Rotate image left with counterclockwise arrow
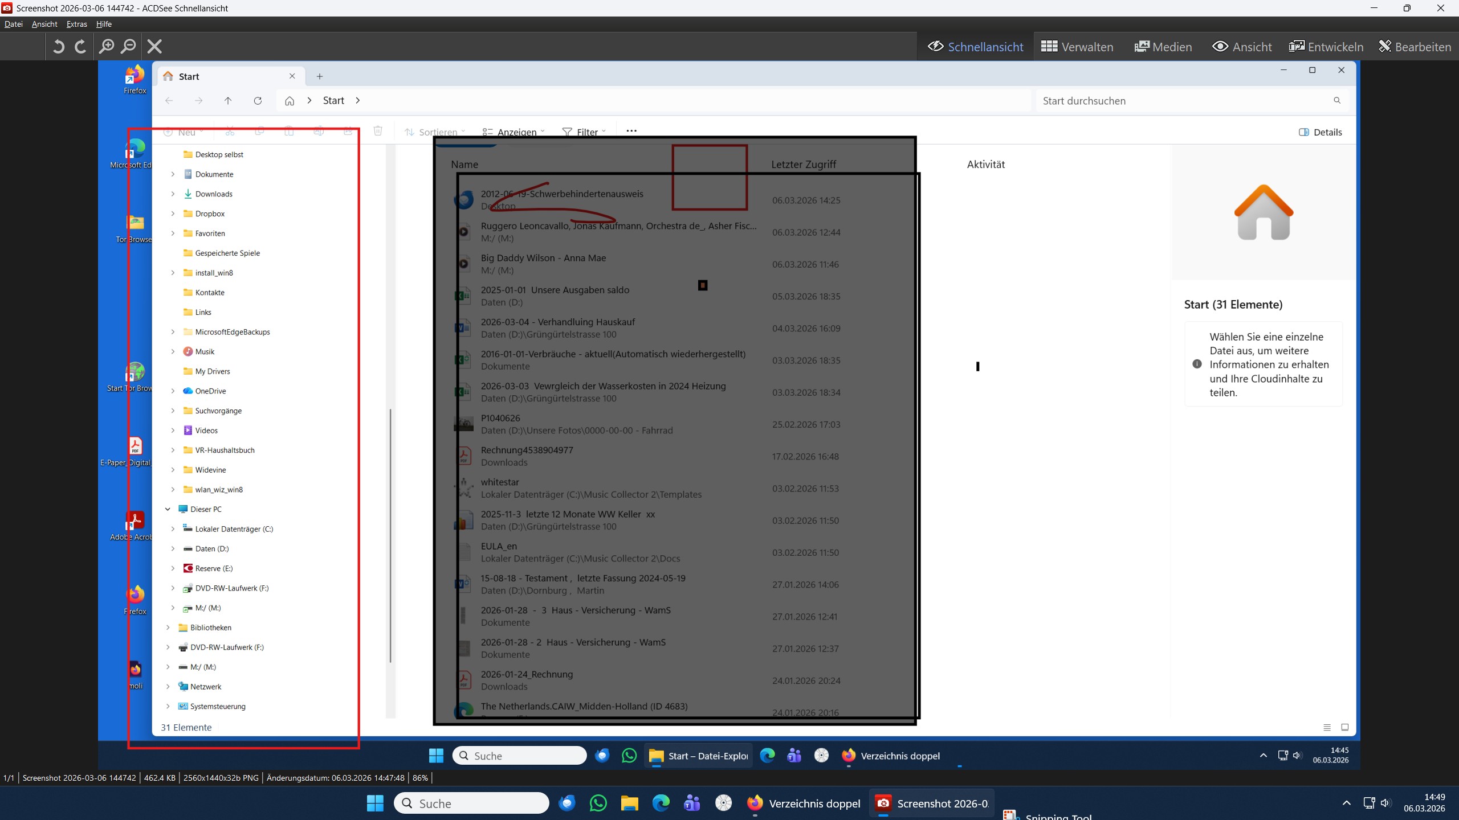This screenshot has height=820, width=1459. coord(58,46)
